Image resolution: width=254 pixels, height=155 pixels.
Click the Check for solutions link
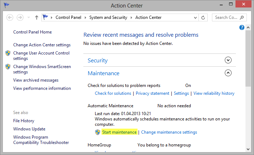pyautogui.click(x=113, y=93)
